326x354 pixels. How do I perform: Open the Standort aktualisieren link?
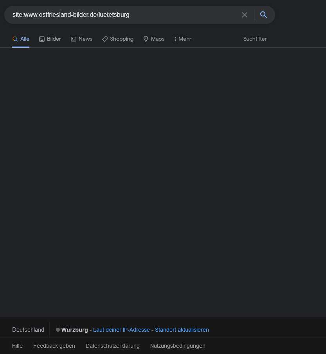[x=182, y=330]
